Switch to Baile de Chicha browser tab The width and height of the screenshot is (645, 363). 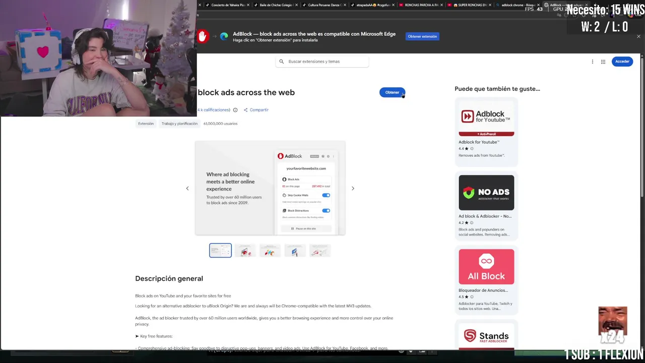[275, 5]
